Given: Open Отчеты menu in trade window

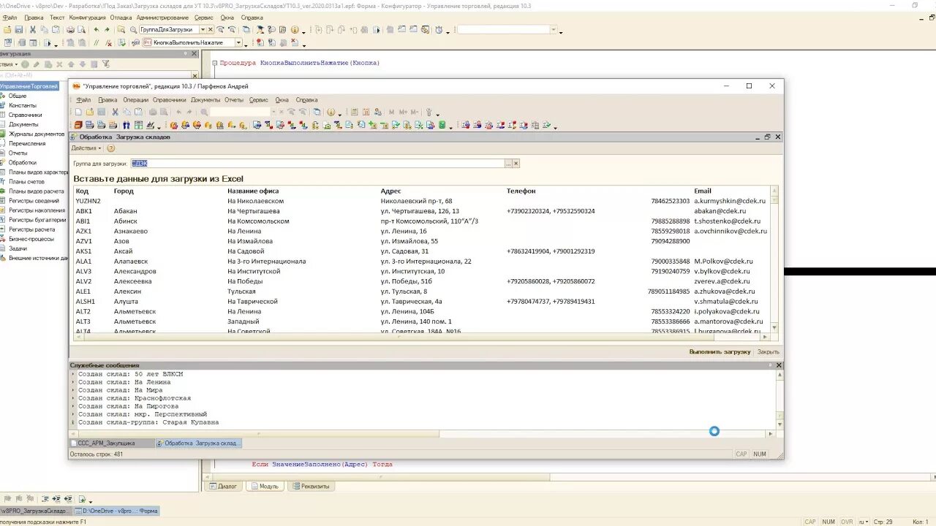Looking at the screenshot, I should click(234, 100).
